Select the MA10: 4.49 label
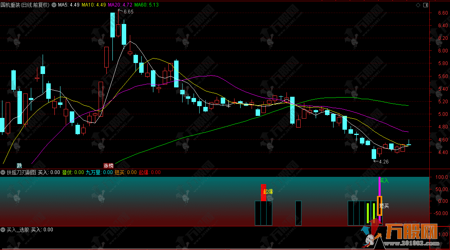The image size is (450, 250). click(94, 5)
